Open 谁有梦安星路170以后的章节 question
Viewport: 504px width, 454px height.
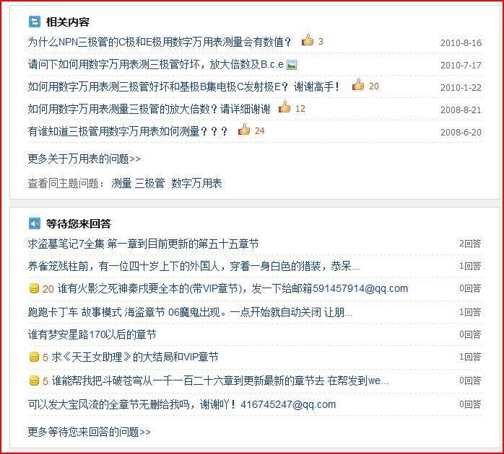[92, 334]
